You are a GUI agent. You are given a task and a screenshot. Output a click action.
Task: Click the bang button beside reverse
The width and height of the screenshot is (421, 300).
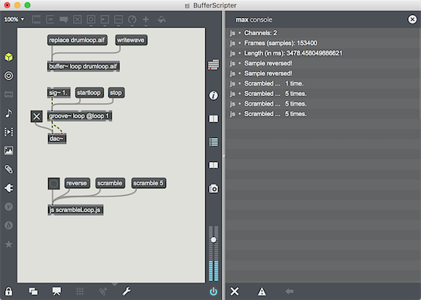pyautogui.click(x=53, y=184)
